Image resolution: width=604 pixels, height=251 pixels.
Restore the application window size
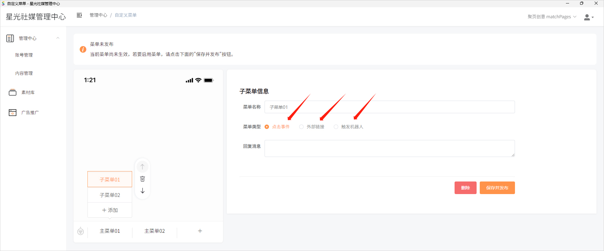(582, 3)
